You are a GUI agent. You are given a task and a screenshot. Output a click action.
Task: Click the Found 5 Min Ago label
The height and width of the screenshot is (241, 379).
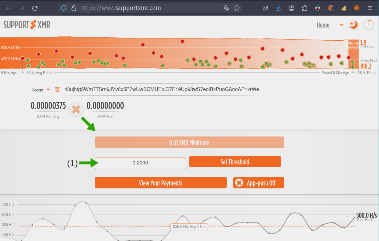click(x=335, y=73)
